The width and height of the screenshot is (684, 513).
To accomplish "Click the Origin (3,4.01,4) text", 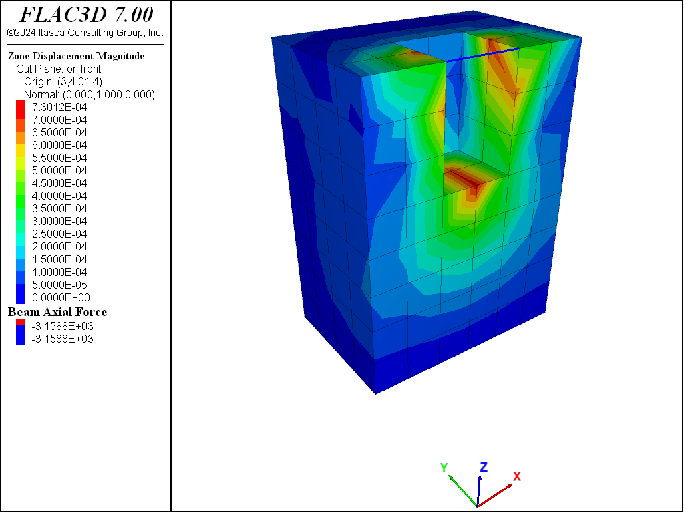I will click(63, 81).
